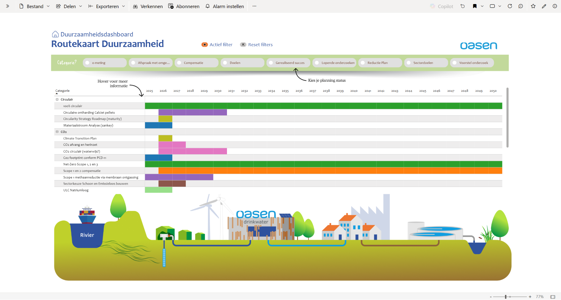This screenshot has width=561, height=300.
Task: Enable the Gerealiseerd succes filter
Action: click(288, 63)
